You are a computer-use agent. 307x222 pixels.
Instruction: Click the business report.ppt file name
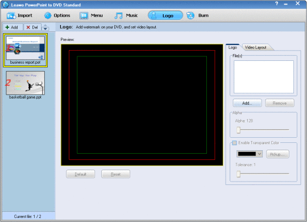[x=25, y=63]
